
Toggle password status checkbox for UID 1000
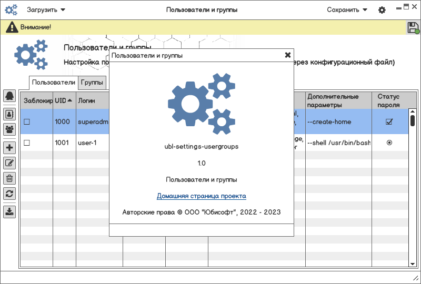pyautogui.click(x=389, y=121)
